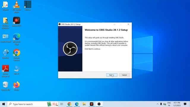
Task: Select the yogesh folder desktop icon
Action: [5, 6]
